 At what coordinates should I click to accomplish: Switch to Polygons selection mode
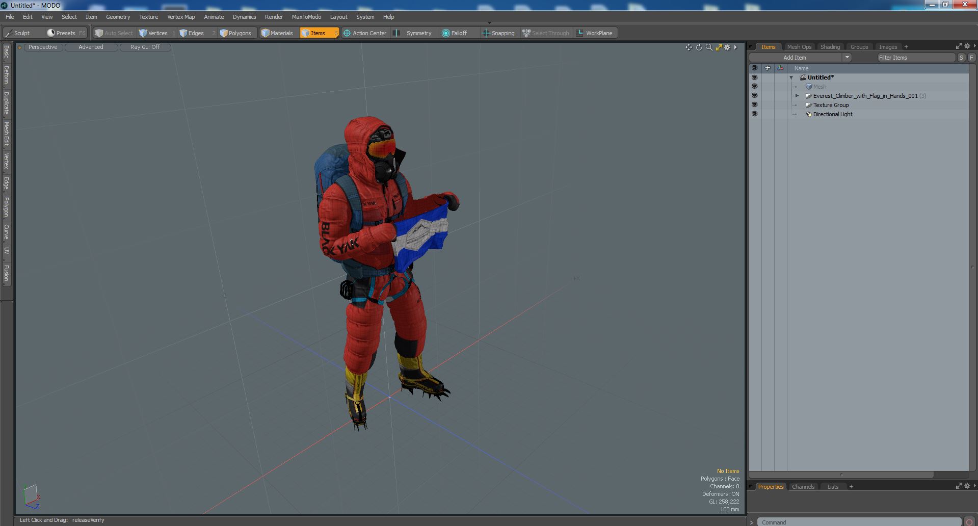tap(237, 33)
